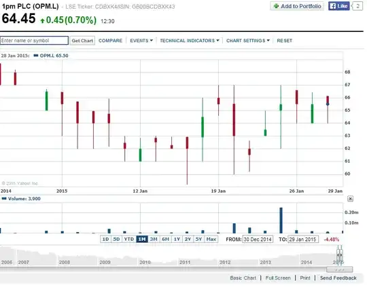Select the 1M time range
The image size is (367, 287).
[x=142, y=239]
